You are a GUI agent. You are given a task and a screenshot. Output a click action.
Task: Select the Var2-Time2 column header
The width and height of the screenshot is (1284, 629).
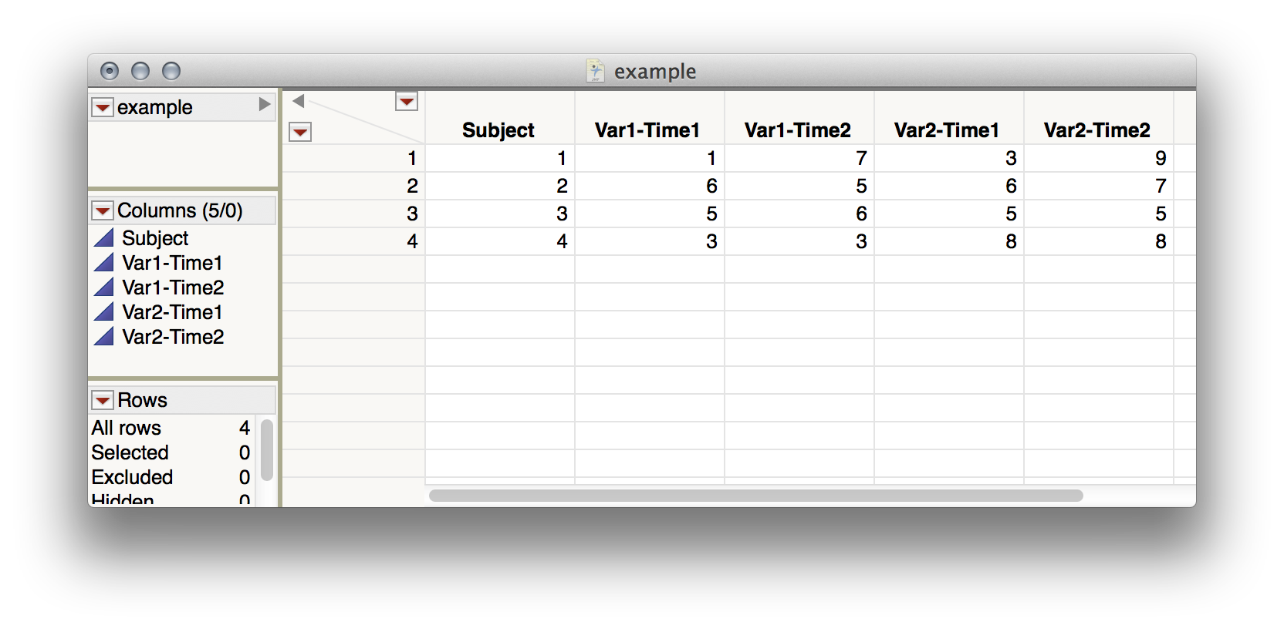(1096, 130)
